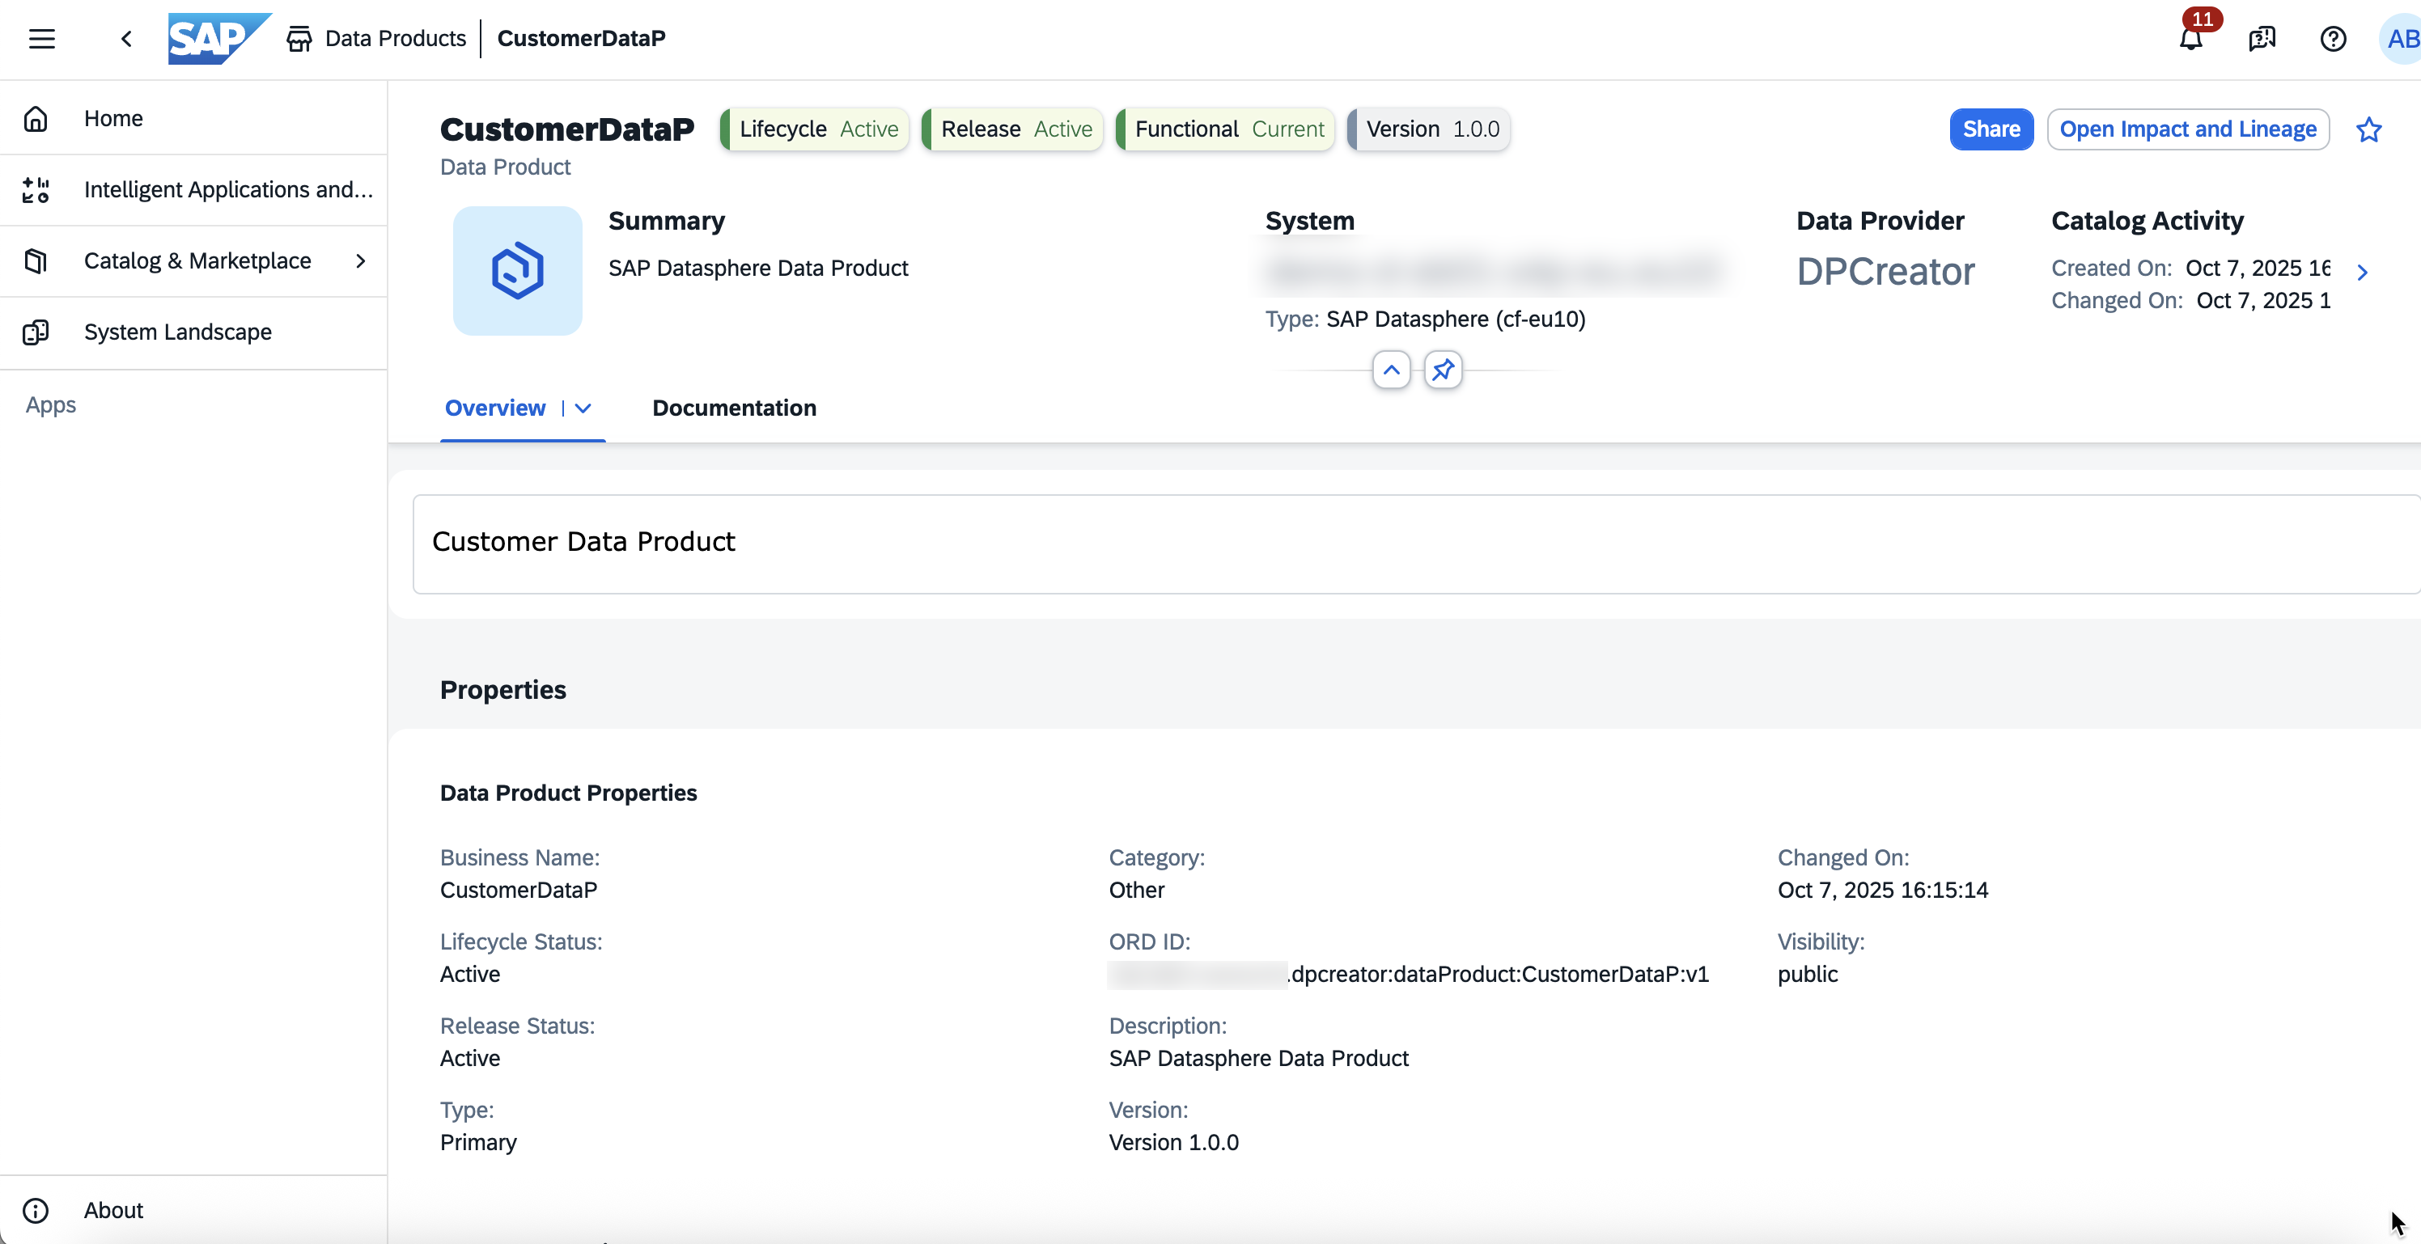Expand Catalog Activity with right chevron

coord(2362,273)
